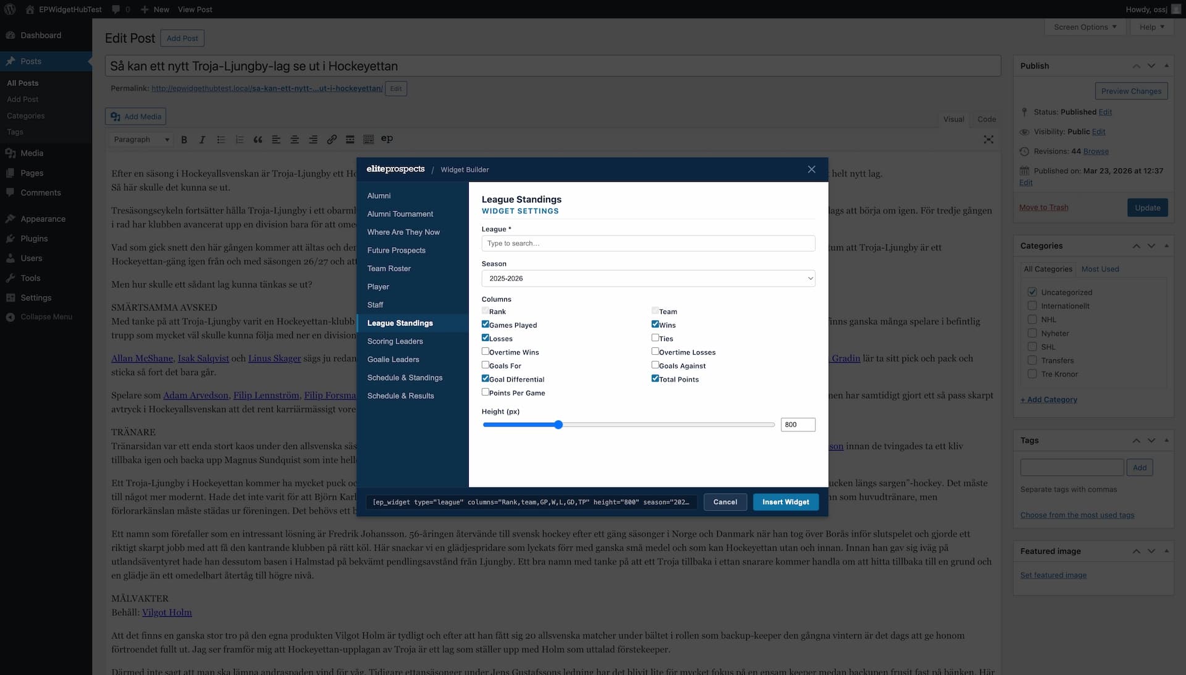
Task: Open Plugins in the admin sidebar
Action: pos(34,239)
